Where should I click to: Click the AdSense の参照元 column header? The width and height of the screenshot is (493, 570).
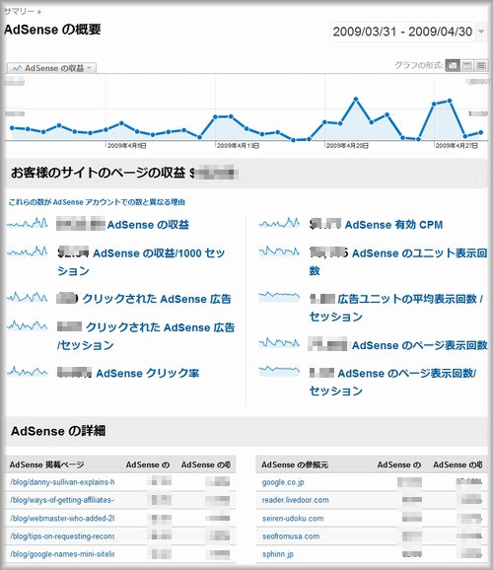coord(295,464)
